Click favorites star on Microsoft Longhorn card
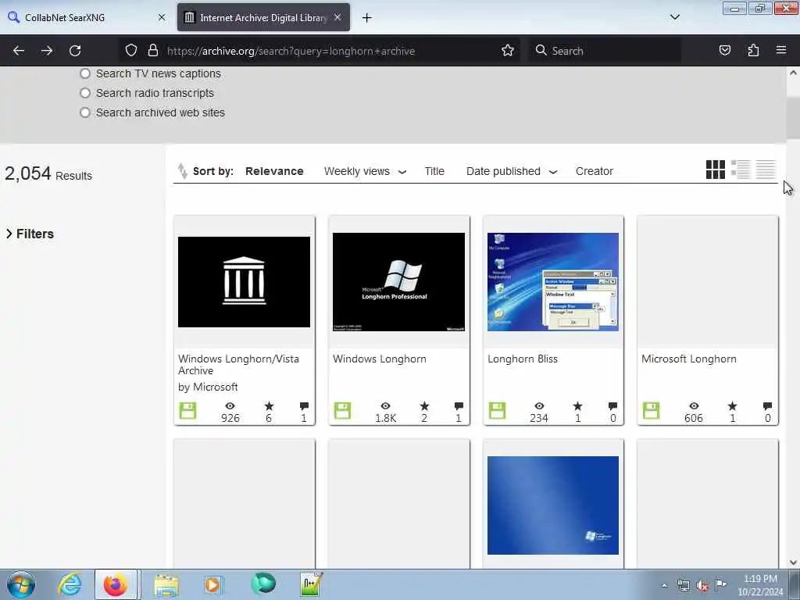 [732, 406]
